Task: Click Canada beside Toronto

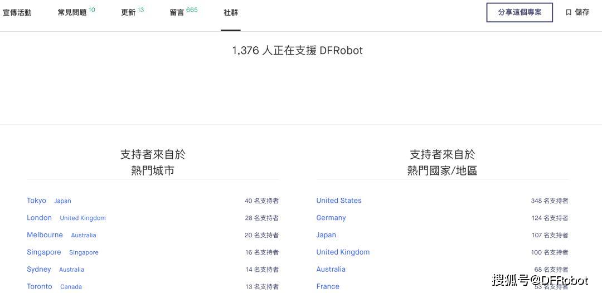Action: 71,287
